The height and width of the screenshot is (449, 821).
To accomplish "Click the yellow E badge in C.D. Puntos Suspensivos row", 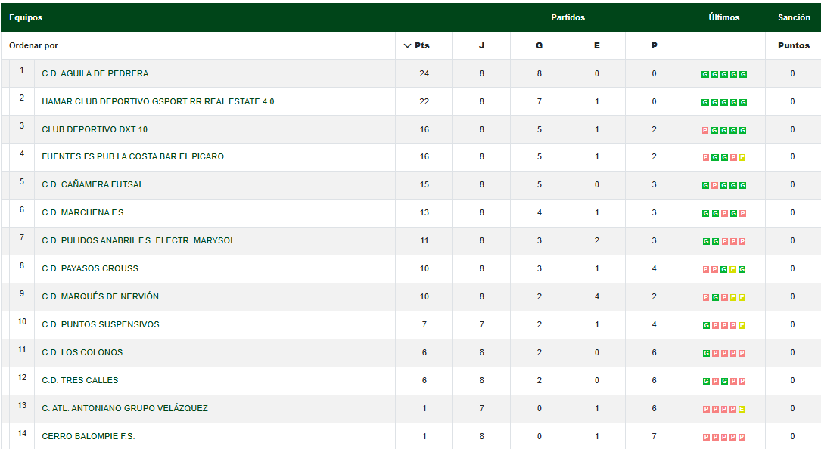I will click(x=743, y=326).
